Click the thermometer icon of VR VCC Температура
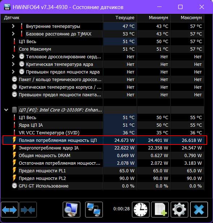The image size is (213, 223). pyautogui.click(x=14, y=132)
